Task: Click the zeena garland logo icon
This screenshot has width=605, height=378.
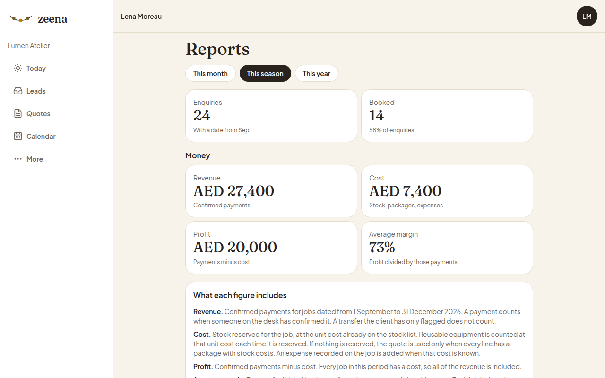Action: [21, 19]
